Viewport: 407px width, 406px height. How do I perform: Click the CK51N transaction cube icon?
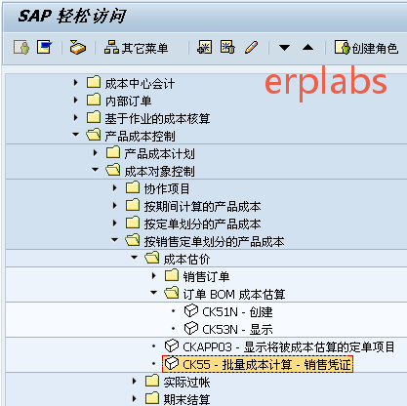click(x=191, y=310)
